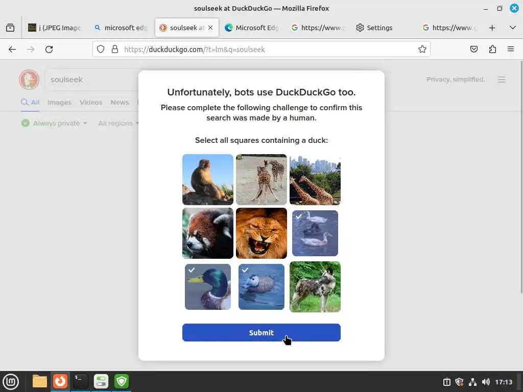This screenshot has height=392, width=523.
Task: Select the two giraffes on sand square
Action: point(261,179)
